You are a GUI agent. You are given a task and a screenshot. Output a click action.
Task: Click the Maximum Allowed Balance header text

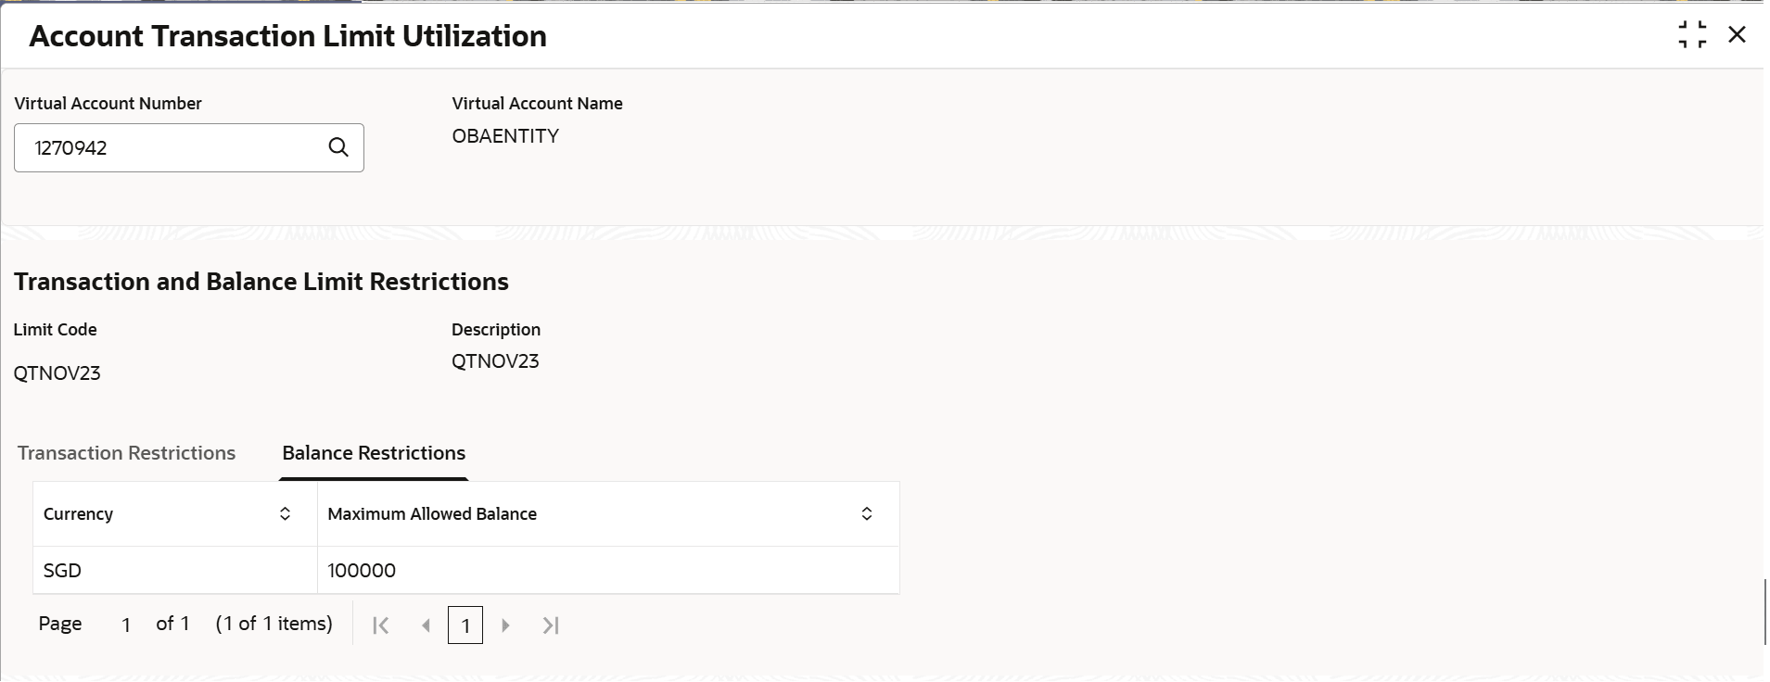(432, 514)
